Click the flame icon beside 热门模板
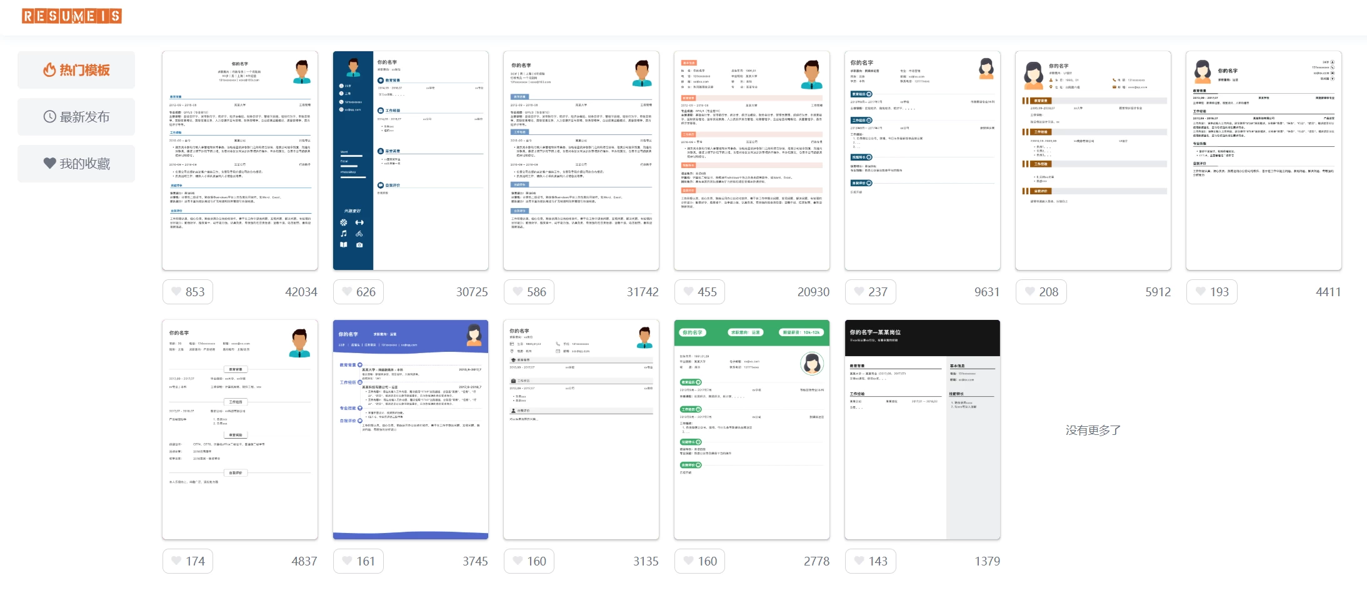 pos(49,70)
